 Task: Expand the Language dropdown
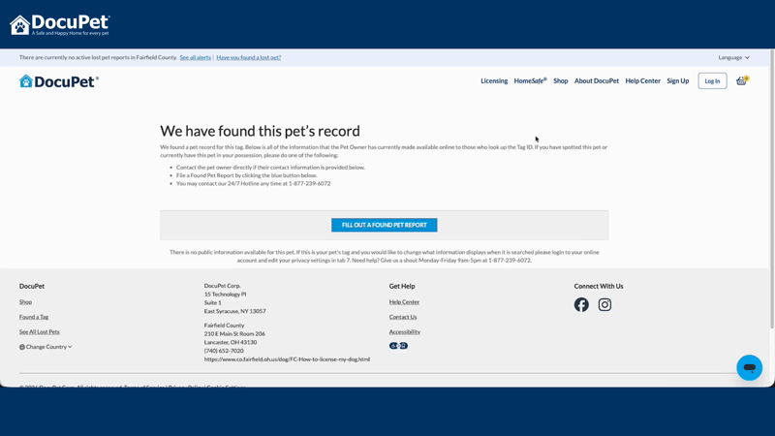[733, 57]
